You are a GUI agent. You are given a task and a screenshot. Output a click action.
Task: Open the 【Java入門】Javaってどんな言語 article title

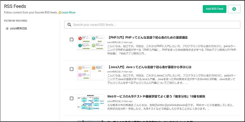tap(149, 67)
